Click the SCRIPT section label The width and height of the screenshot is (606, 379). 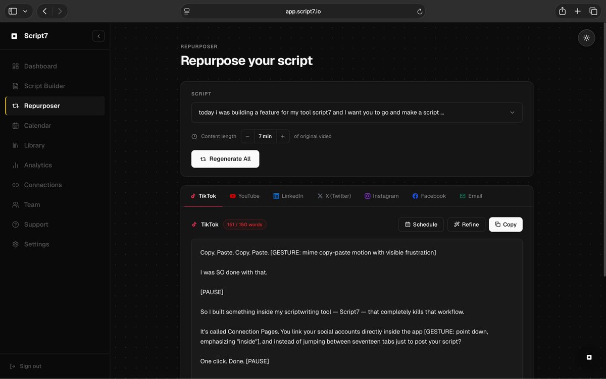point(201,94)
